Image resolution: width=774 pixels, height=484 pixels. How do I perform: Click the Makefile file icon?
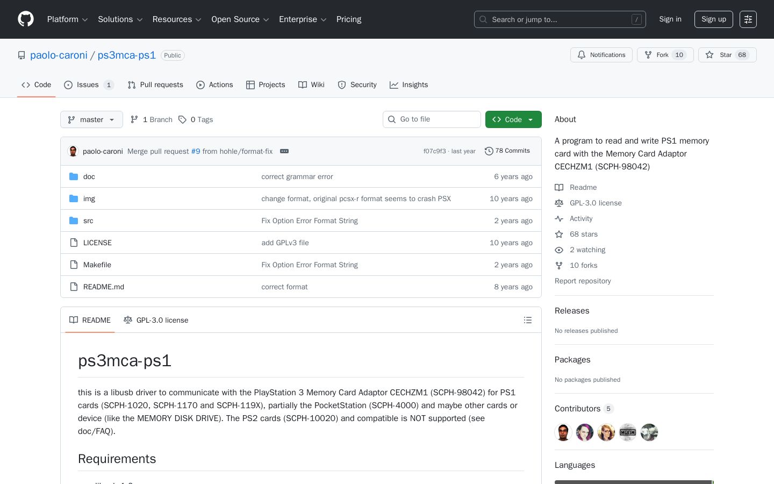click(74, 265)
